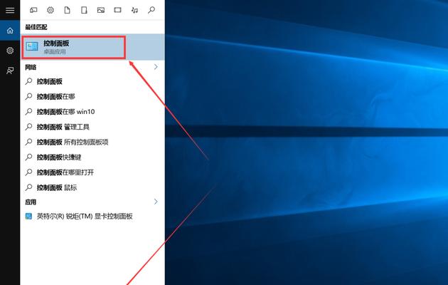The image size is (448, 285).
Task: Choose the 控制面板 管理工具 suggestion
Action: point(92,127)
